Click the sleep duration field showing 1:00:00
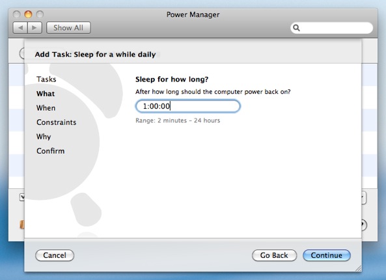The height and width of the screenshot is (280, 386). [x=188, y=106]
